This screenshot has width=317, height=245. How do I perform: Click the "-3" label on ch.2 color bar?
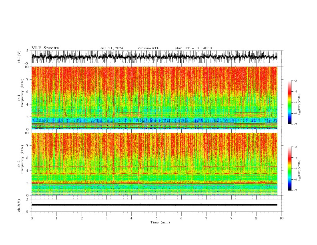click(295, 147)
